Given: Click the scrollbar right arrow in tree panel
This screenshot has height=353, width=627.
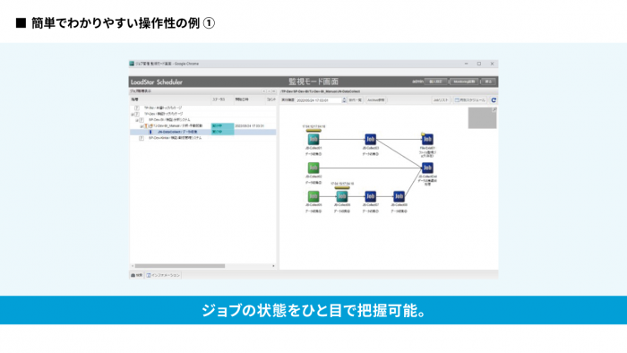Looking at the screenshot, I should point(273,266).
